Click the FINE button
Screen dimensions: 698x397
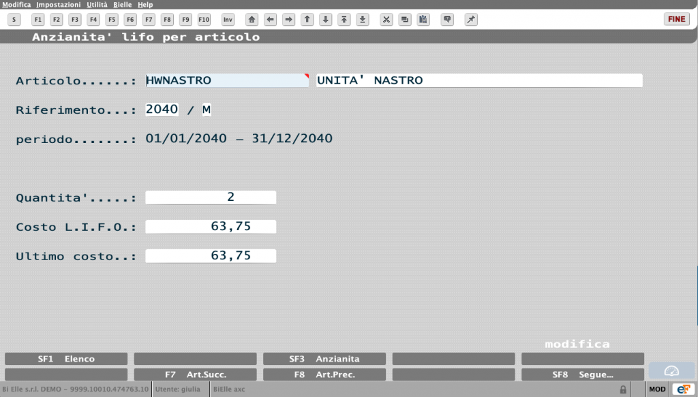tap(677, 19)
